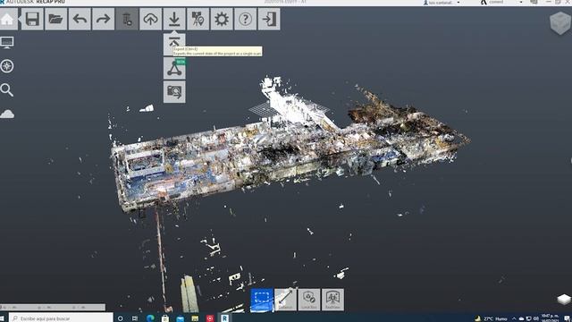Open the navigation compass tool

pos(7,66)
